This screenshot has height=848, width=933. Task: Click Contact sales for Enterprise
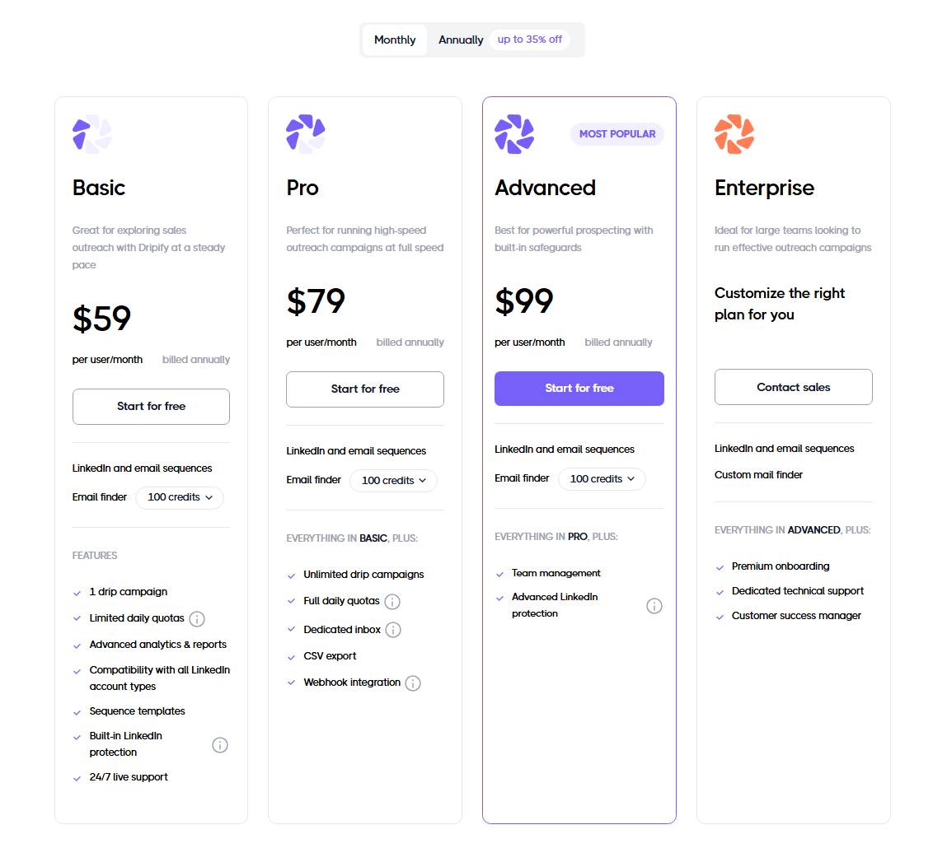pos(793,387)
